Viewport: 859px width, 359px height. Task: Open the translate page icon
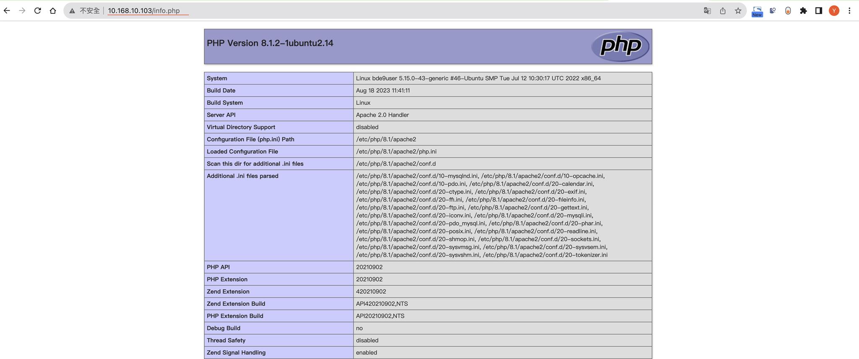(x=707, y=11)
